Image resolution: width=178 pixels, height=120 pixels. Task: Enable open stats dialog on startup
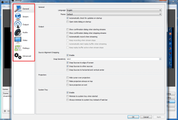(x=68, y=22)
